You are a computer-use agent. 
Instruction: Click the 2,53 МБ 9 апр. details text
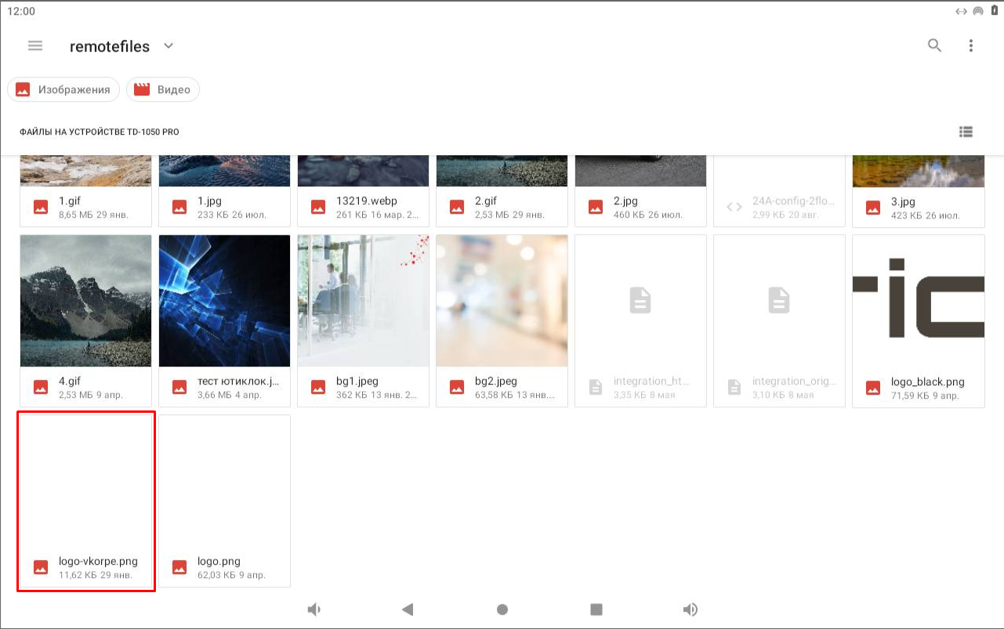tap(91, 395)
